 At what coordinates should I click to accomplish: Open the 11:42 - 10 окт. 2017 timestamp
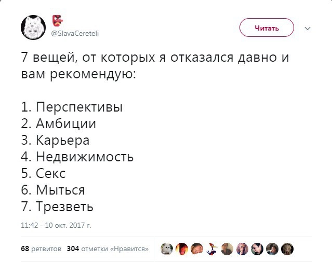(56, 226)
